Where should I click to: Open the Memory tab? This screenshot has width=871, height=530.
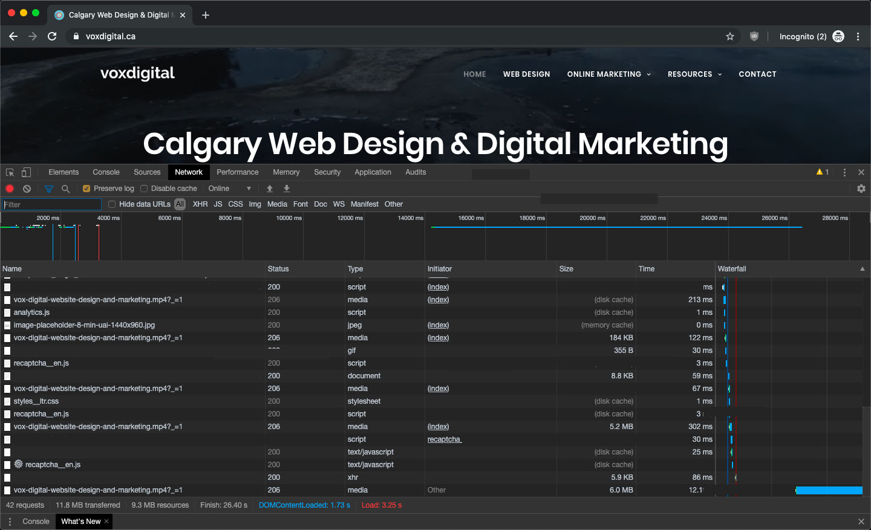(286, 172)
